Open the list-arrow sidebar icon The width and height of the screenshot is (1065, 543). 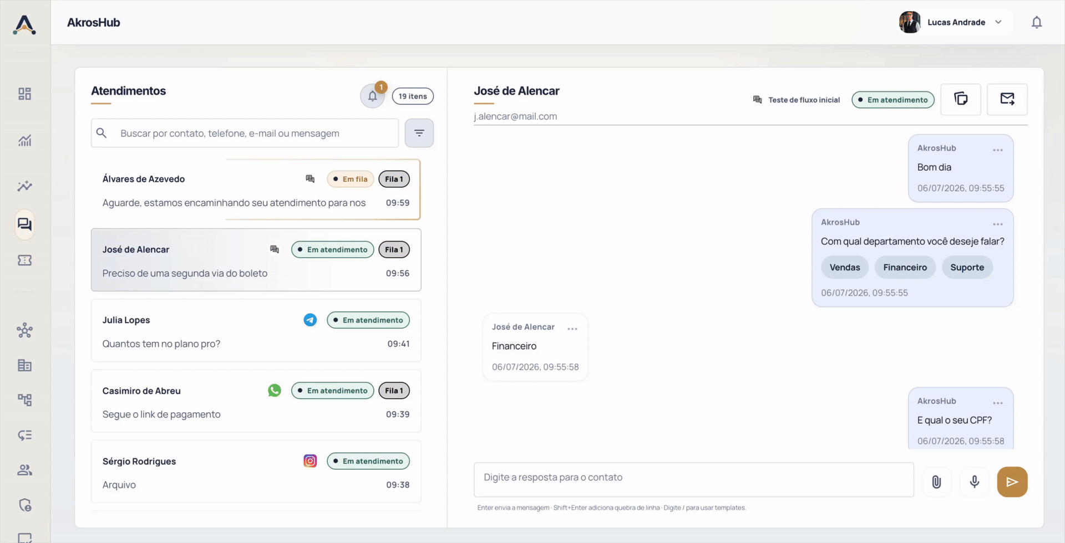click(24, 435)
